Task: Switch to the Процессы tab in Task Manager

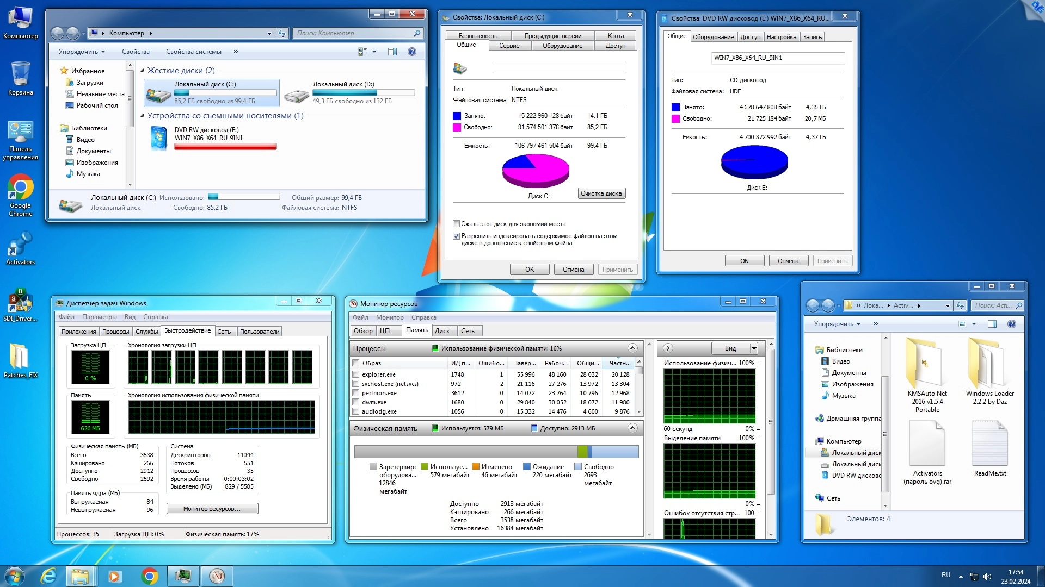Action: [x=115, y=332]
